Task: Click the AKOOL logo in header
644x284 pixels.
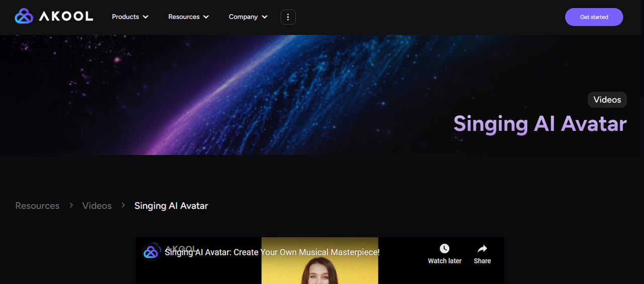Action: tap(54, 17)
